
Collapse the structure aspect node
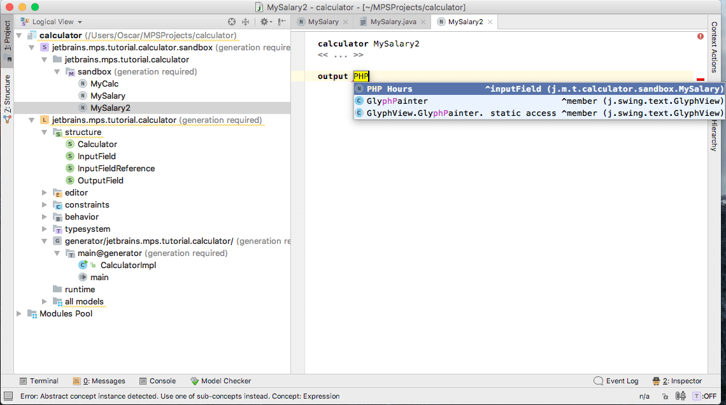click(45, 132)
